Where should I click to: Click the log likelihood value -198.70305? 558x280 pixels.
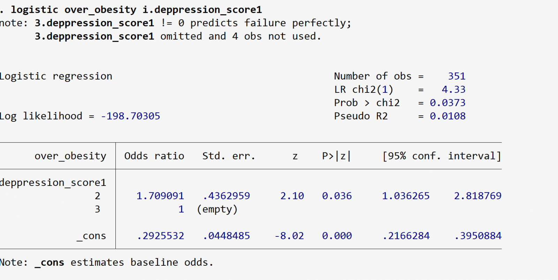pyautogui.click(x=130, y=116)
